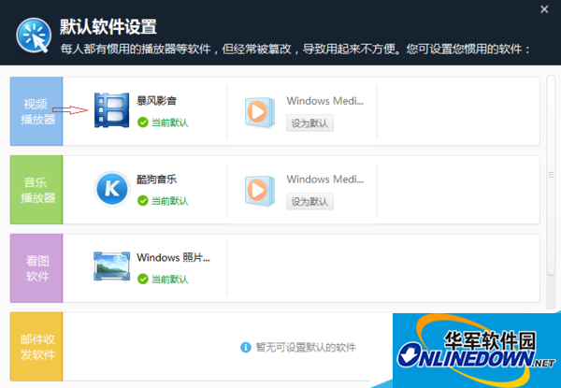Image resolution: width=561 pixels, height=388 pixels.
Task: Click the 暴风影音 video player icon
Action: [111, 110]
